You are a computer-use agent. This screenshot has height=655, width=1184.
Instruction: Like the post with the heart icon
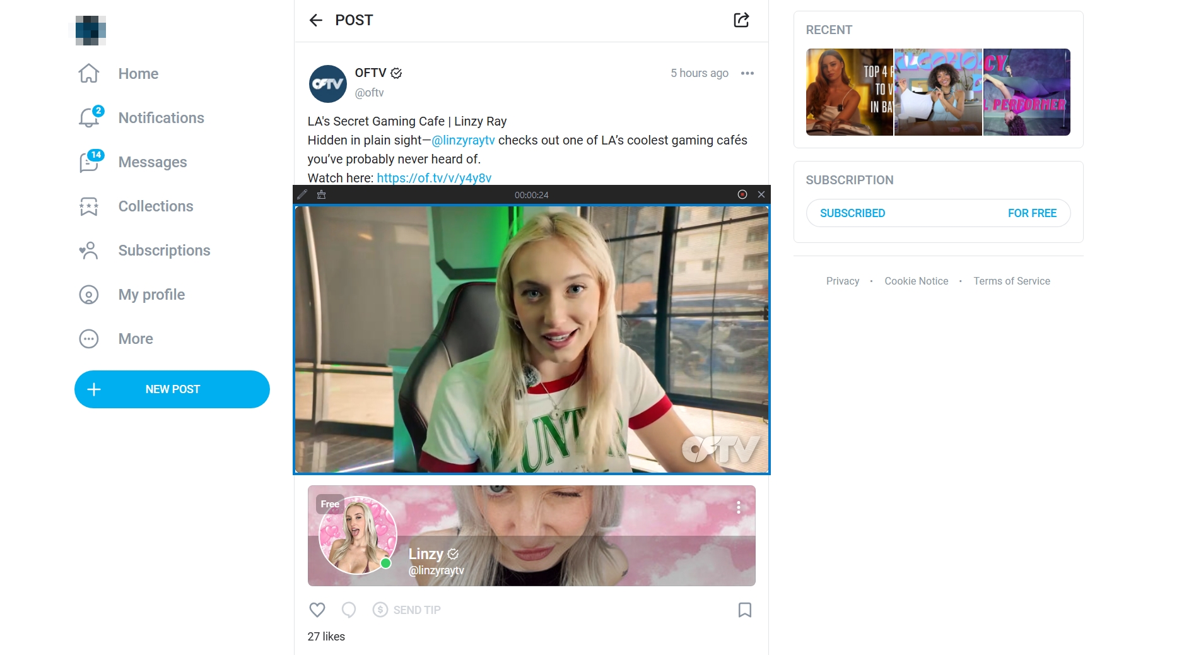(317, 610)
